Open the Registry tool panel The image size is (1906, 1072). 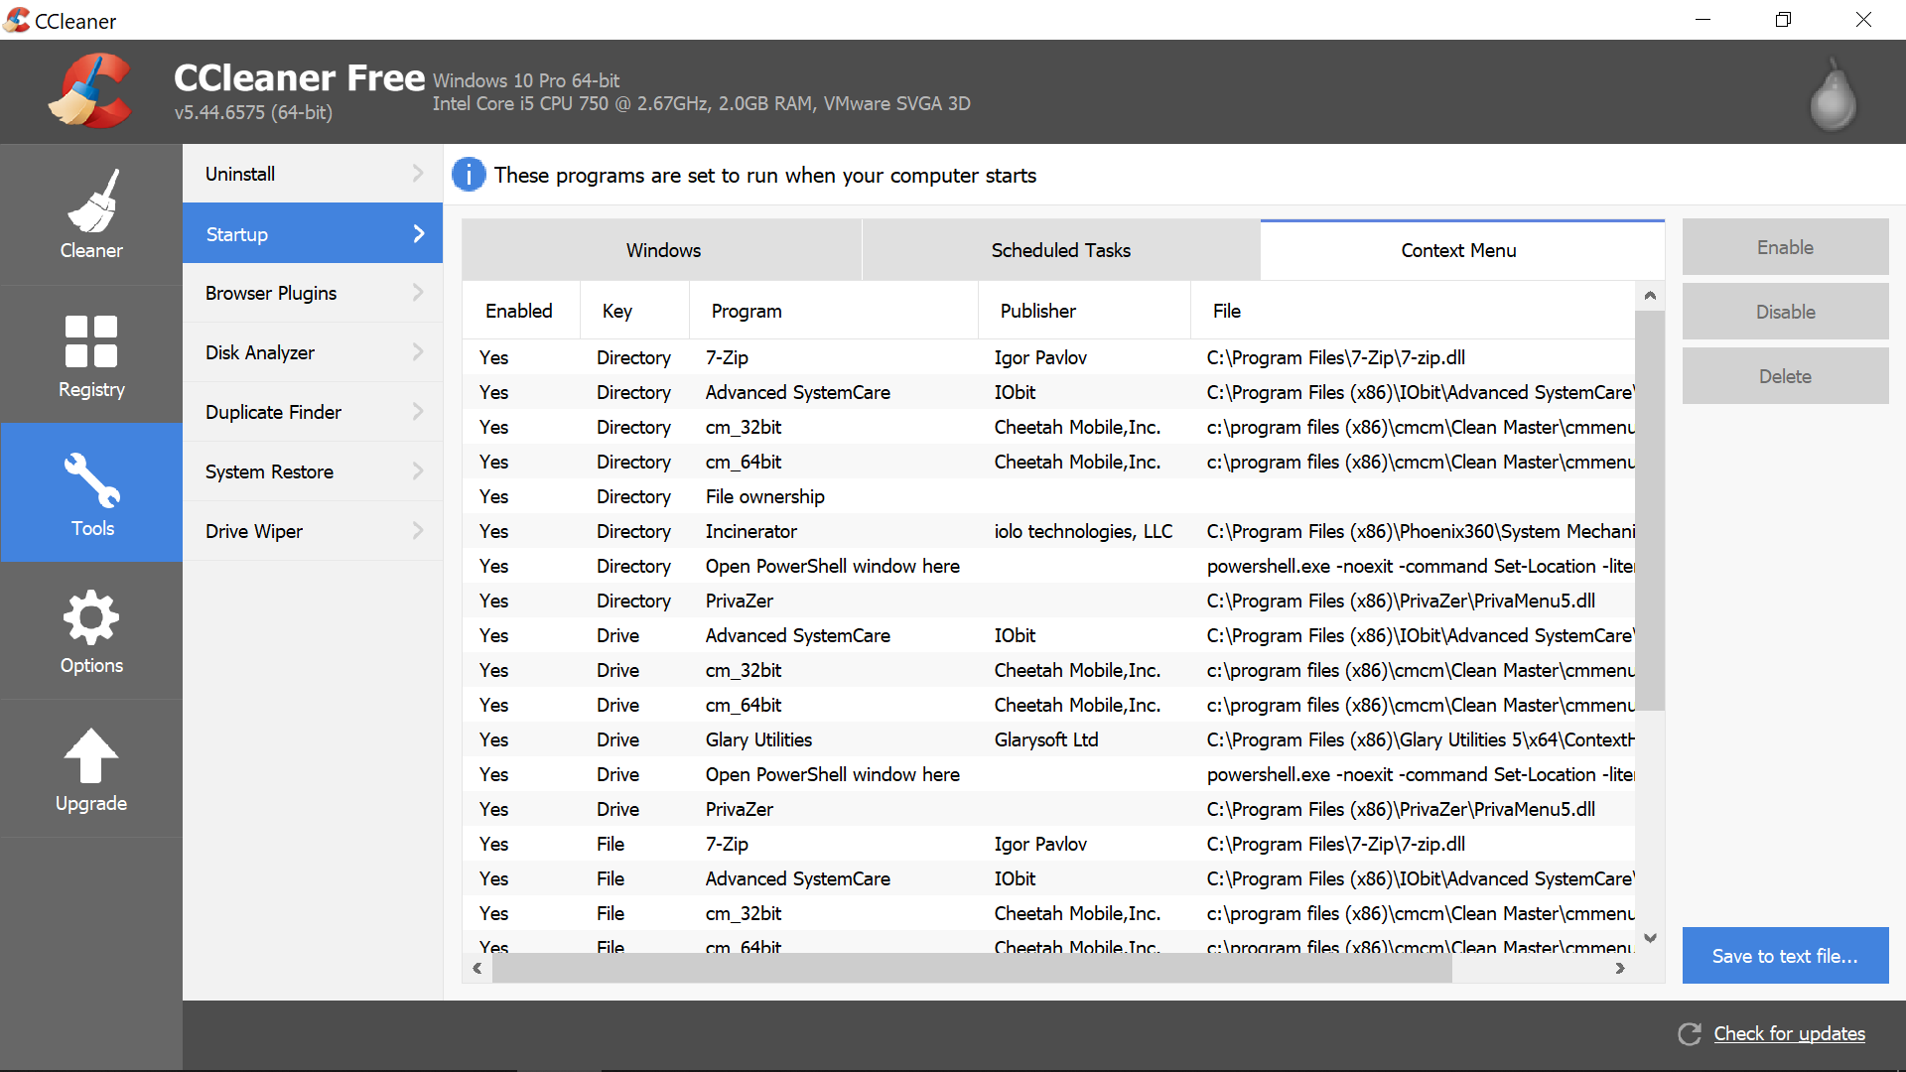coord(91,368)
